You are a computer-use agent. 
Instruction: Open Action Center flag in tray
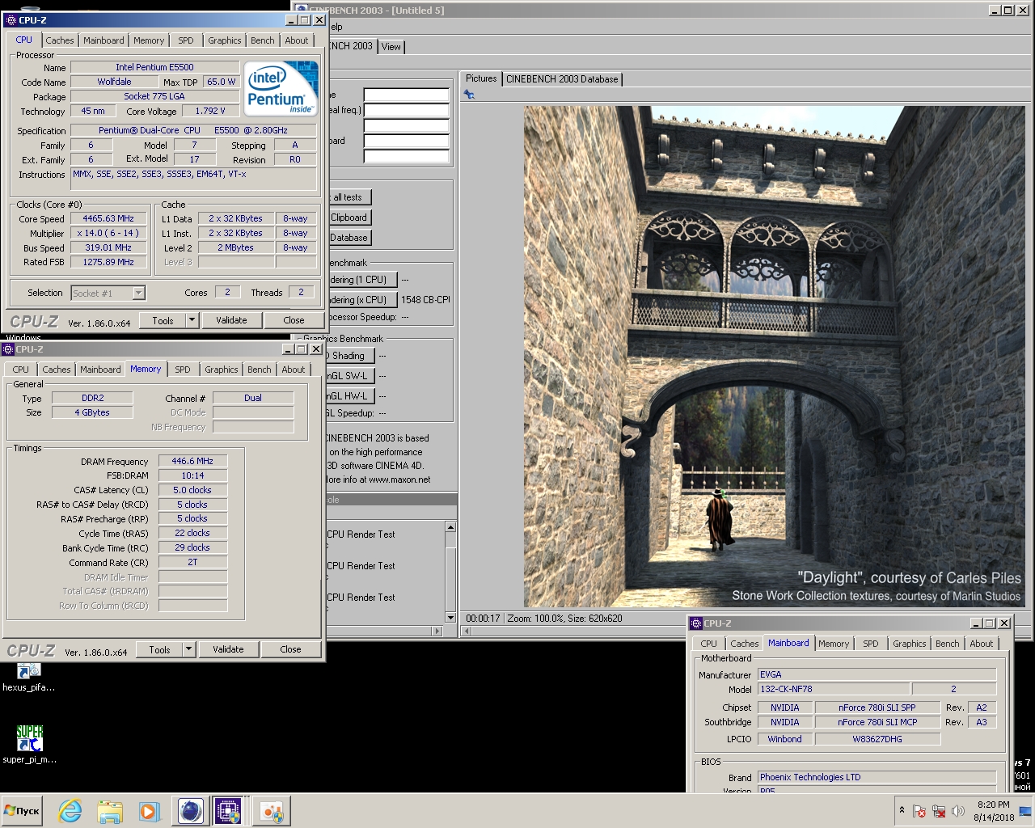[919, 811]
